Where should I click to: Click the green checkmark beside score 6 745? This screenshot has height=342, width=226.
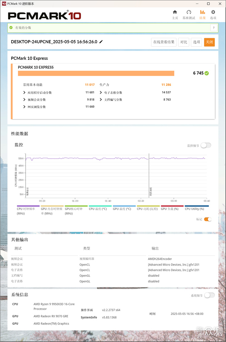(207, 73)
